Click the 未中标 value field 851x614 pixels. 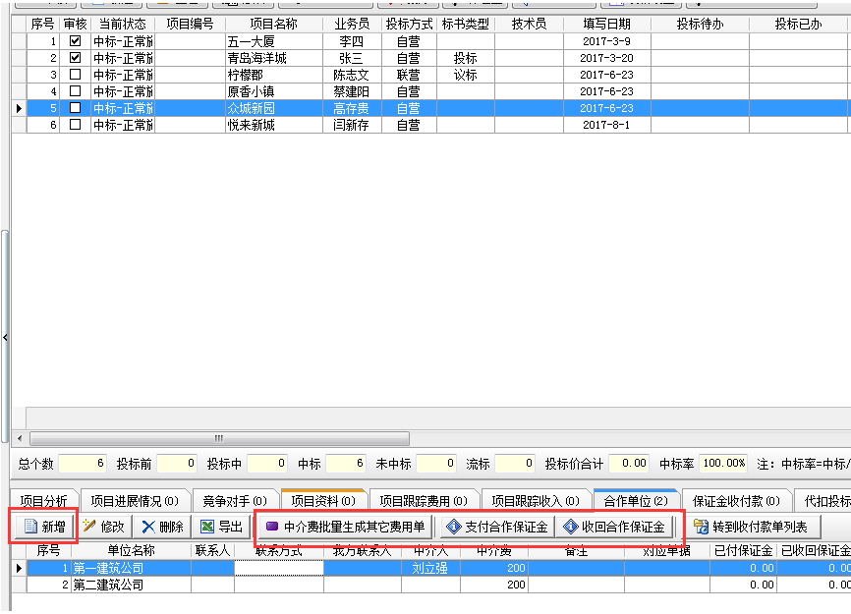point(435,464)
